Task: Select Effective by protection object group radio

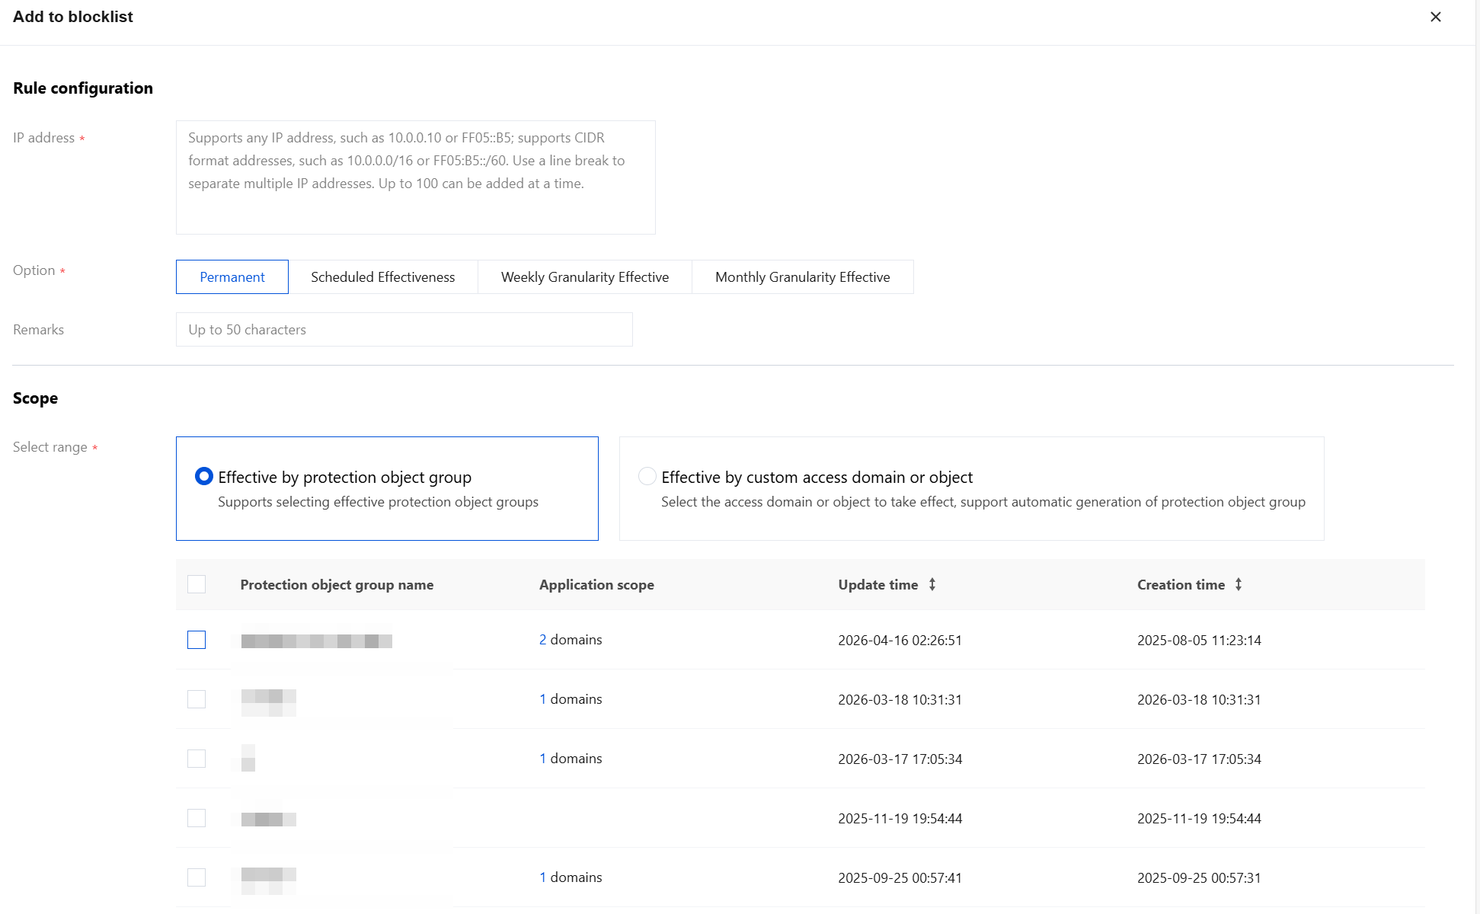Action: pyautogui.click(x=203, y=477)
